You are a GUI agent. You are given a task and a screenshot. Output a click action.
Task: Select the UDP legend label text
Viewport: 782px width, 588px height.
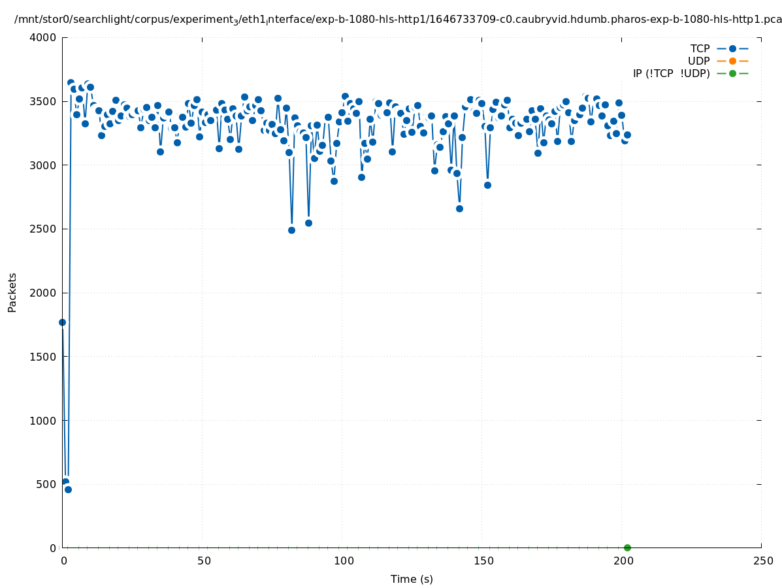(x=698, y=61)
